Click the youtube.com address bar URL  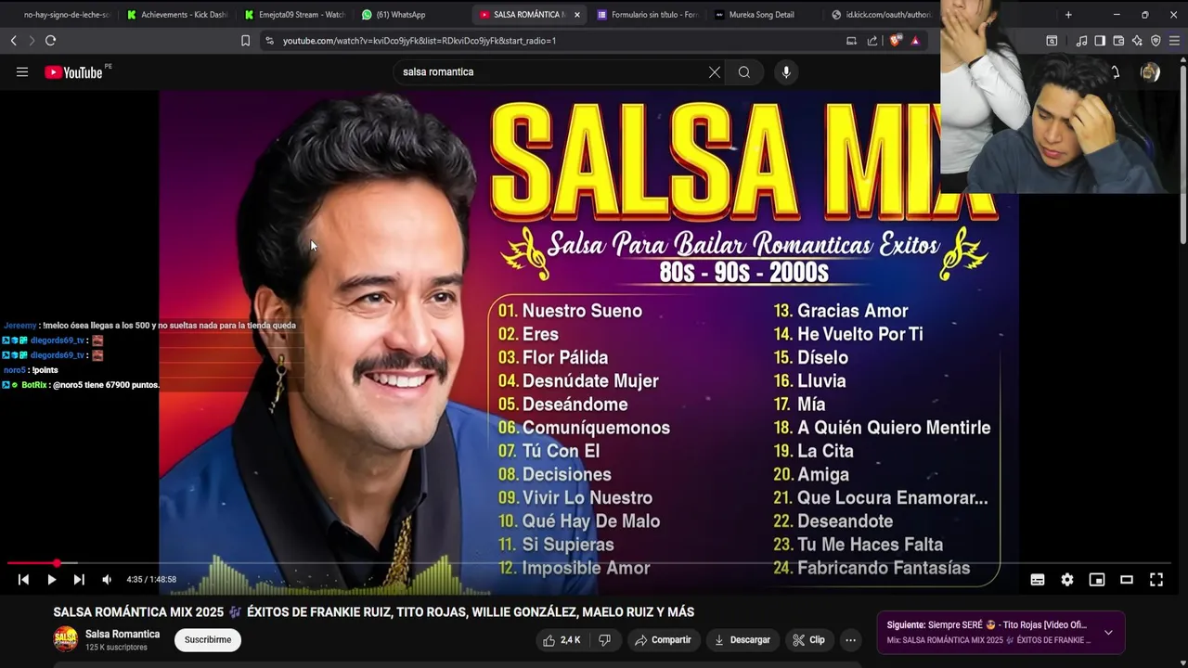click(420, 41)
